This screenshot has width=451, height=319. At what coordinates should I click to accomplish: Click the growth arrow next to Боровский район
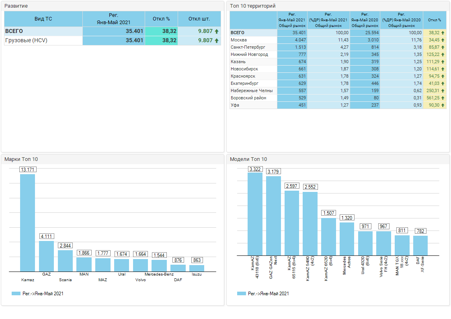click(x=443, y=98)
